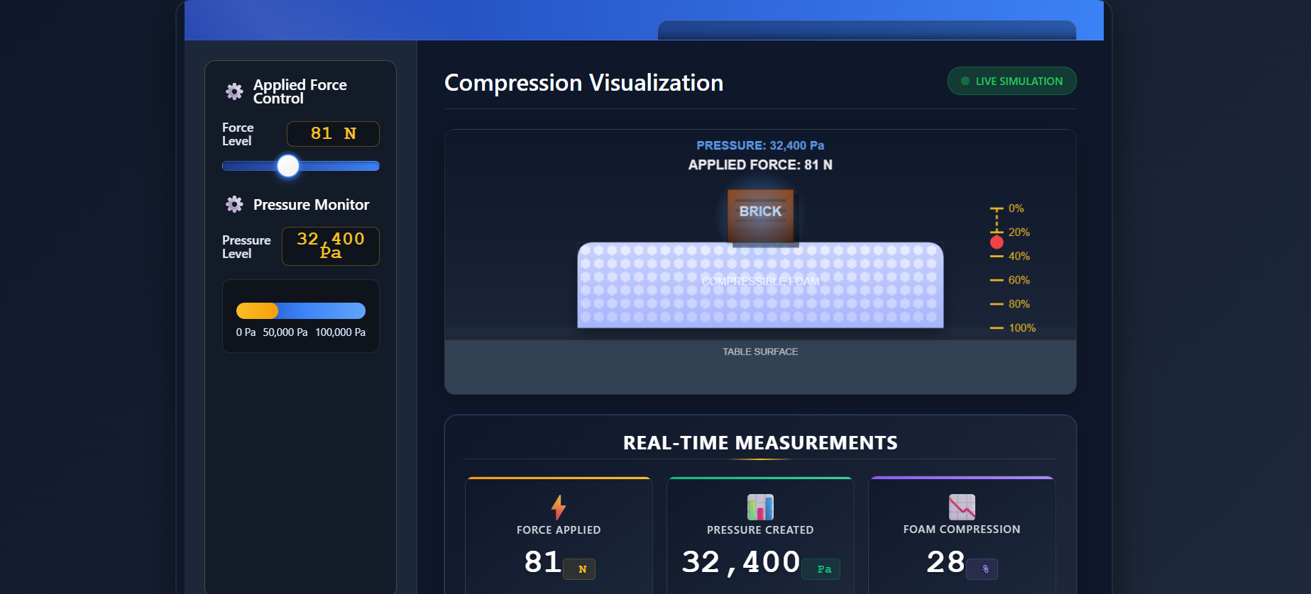Click the Pa unit badge in Pressure Created card
The width and height of the screenshot is (1311, 594).
821,569
